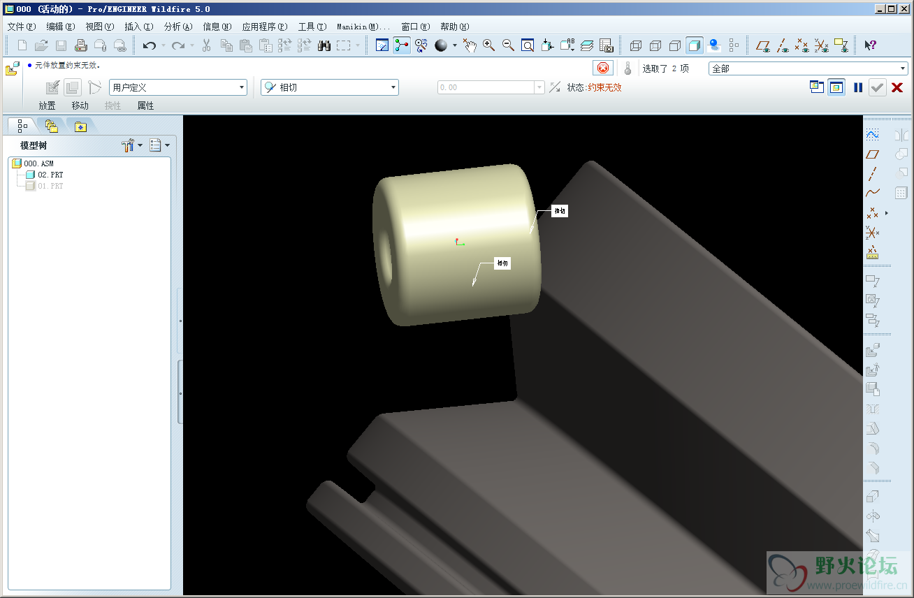Screen dimensions: 914x598
Task: Open the 文件 menu
Action: pos(21,27)
